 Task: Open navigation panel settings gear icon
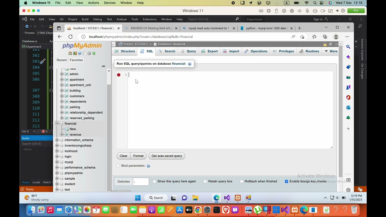click(x=89, y=53)
